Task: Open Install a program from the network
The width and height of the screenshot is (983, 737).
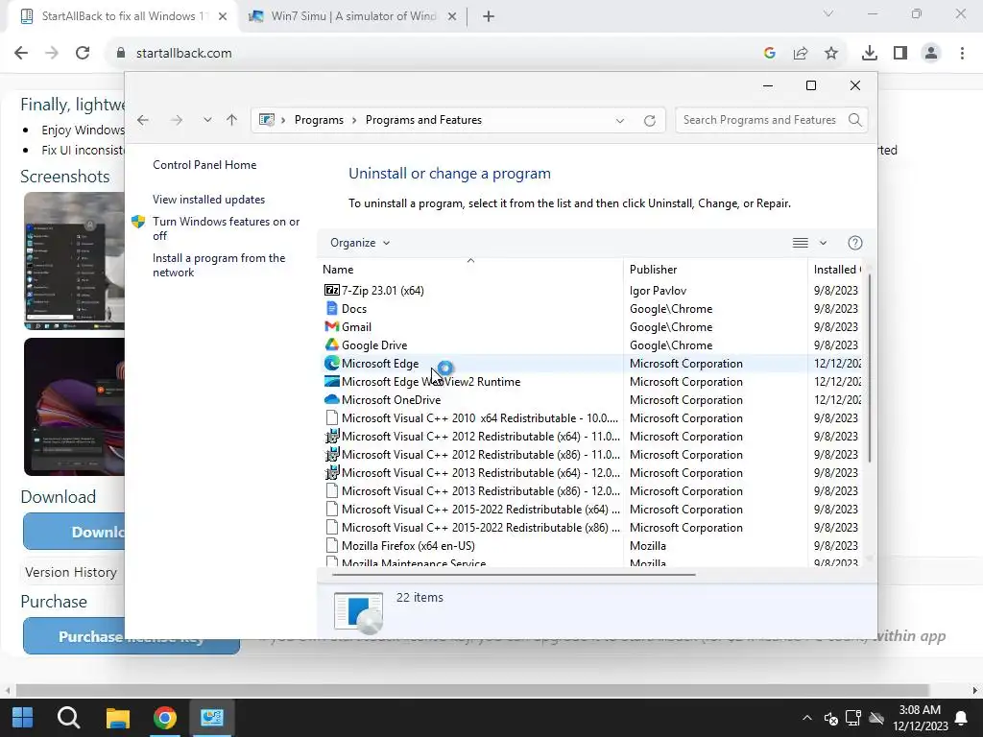Action: click(x=219, y=265)
